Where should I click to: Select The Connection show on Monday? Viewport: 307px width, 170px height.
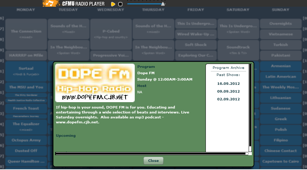(26, 34)
